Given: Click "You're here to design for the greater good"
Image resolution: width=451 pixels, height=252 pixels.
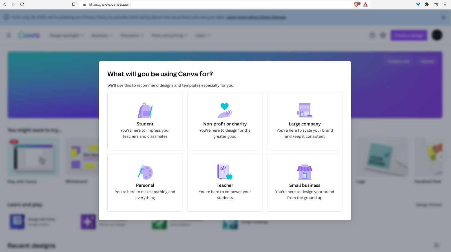Looking at the screenshot, I should [x=225, y=133].
